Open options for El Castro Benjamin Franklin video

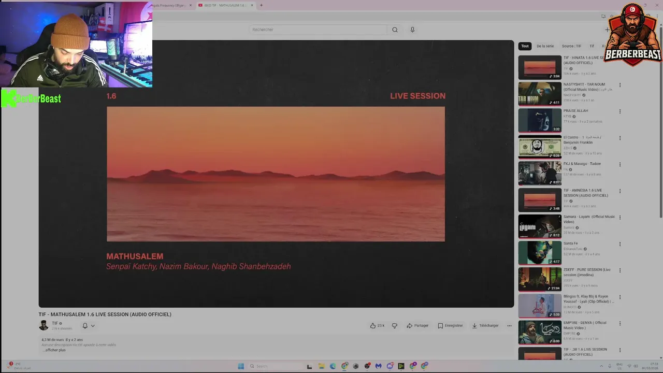pyautogui.click(x=619, y=138)
